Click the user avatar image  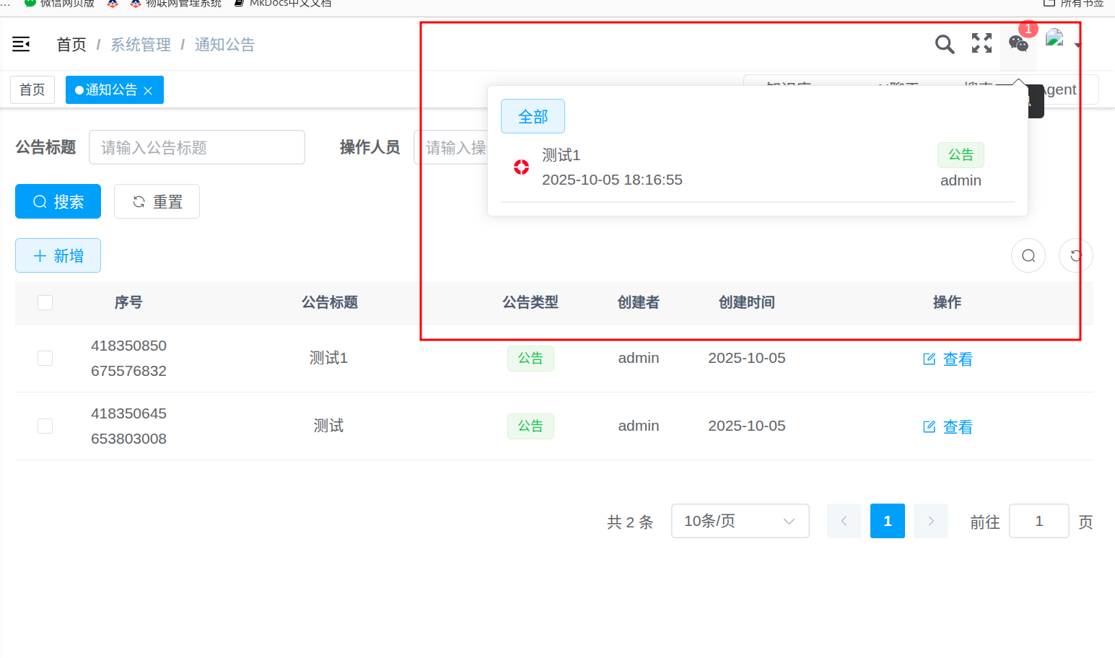[1054, 38]
